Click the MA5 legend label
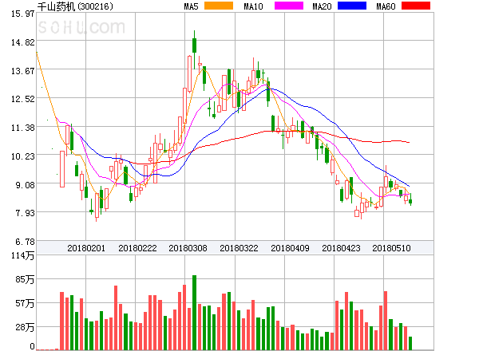This screenshot has height=351, width=479. tap(191, 6)
